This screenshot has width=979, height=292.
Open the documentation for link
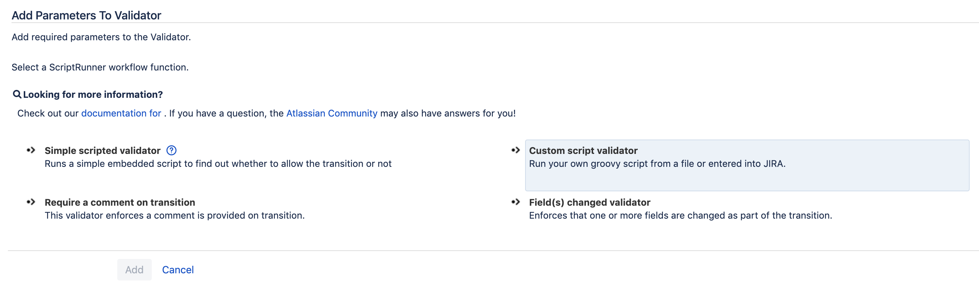[121, 113]
